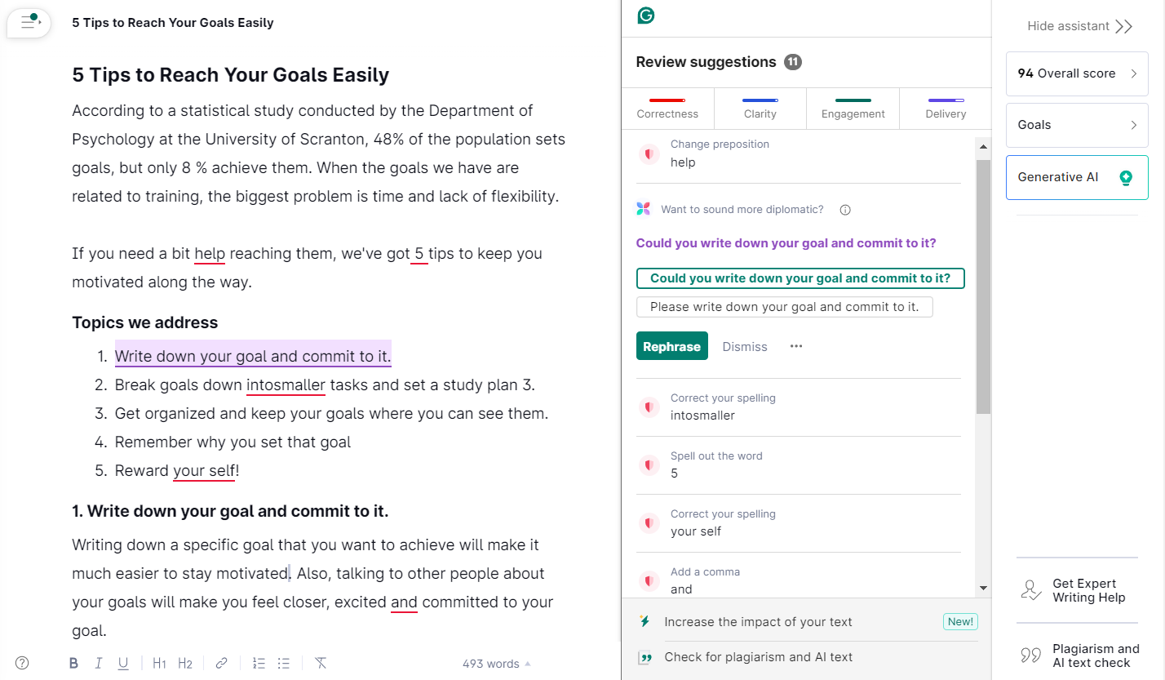Click the info icon beside diplomatic tip
This screenshot has height=680, width=1165.
[x=845, y=210]
